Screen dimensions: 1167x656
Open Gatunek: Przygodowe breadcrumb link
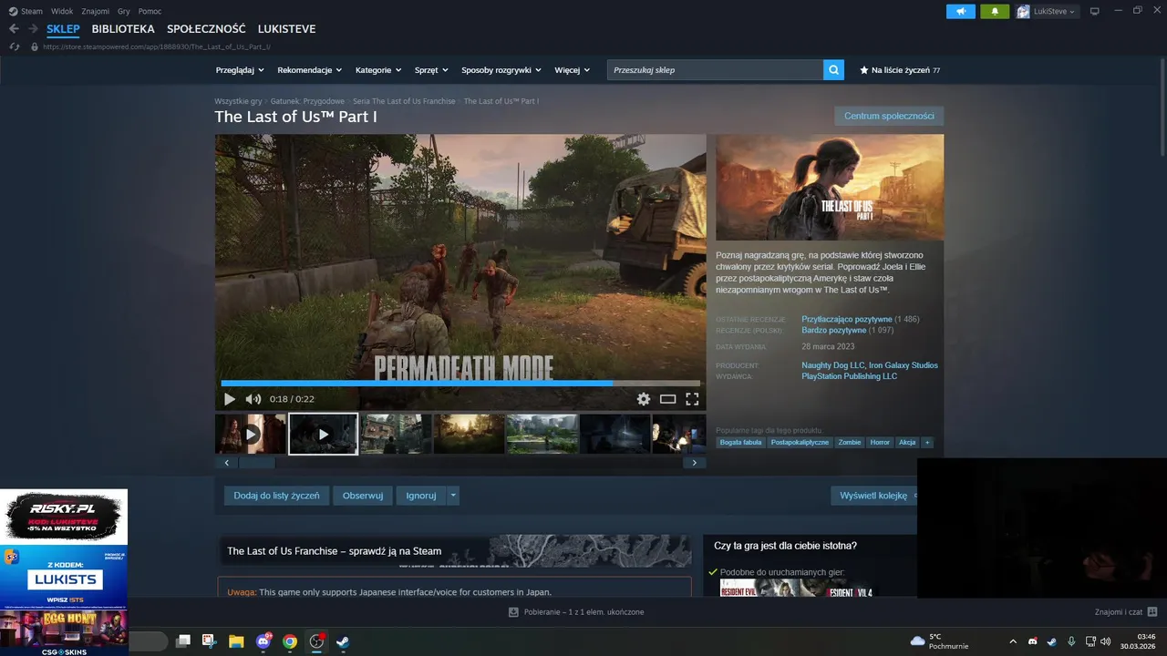307,101
